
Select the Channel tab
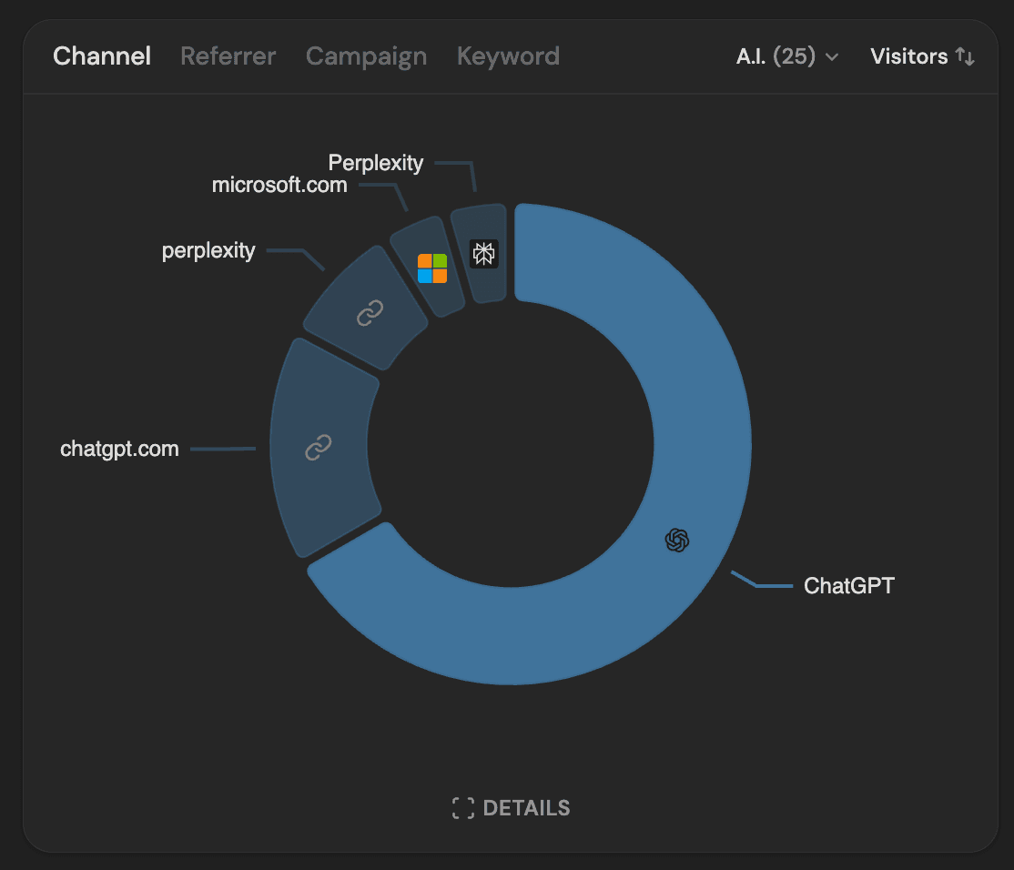point(101,56)
